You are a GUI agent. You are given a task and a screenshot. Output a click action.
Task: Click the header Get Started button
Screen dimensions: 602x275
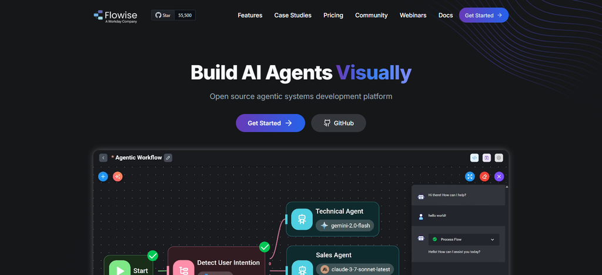483,15
